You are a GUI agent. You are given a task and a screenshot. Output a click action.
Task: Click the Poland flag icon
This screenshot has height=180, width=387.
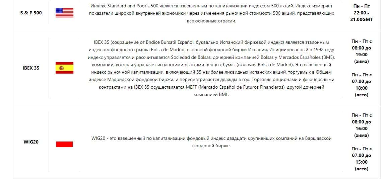[64, 144]
